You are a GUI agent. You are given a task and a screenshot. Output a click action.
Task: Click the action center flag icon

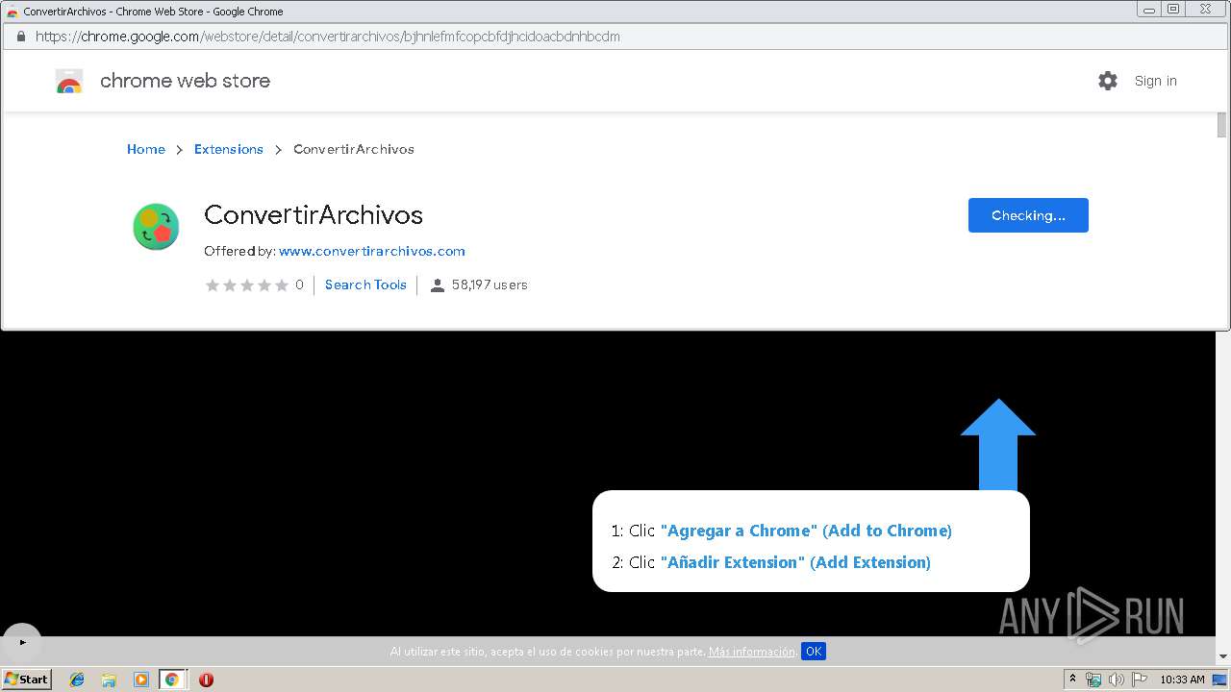(x=1140, y=680)
